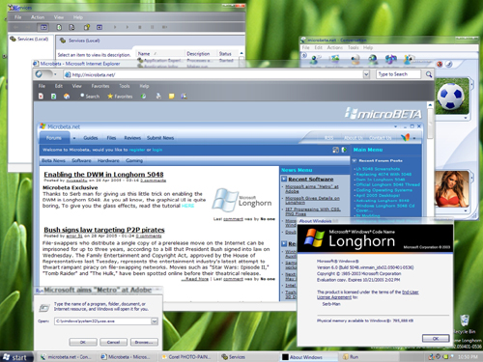
Task: Expand the IE address bar dropdown
Action: point(366,74)
